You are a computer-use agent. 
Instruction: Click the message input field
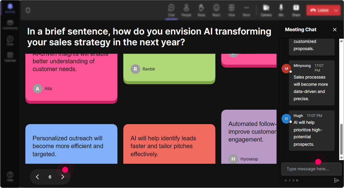311,169
